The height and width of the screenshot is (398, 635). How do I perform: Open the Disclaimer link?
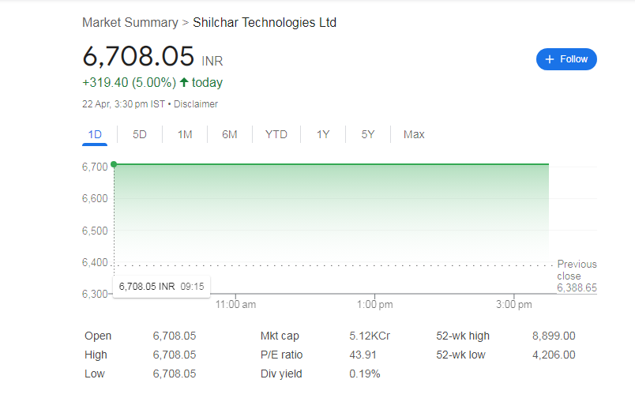tap(196, 104)
